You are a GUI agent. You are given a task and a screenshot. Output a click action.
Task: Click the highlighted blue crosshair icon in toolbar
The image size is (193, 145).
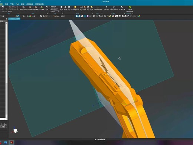click(x=85, y=16)
